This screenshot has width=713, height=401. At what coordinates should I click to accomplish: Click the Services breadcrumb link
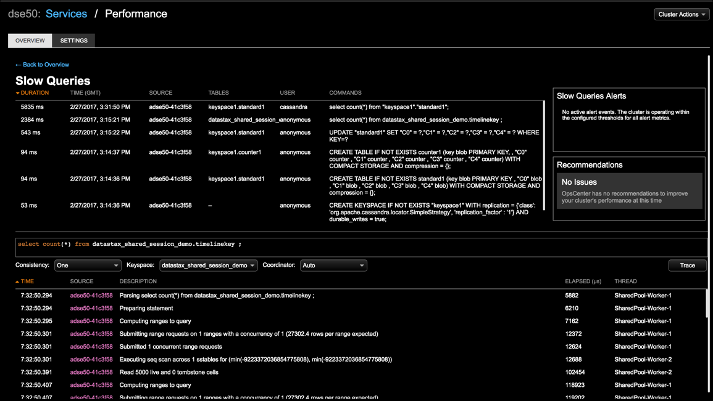coord(66,14)
